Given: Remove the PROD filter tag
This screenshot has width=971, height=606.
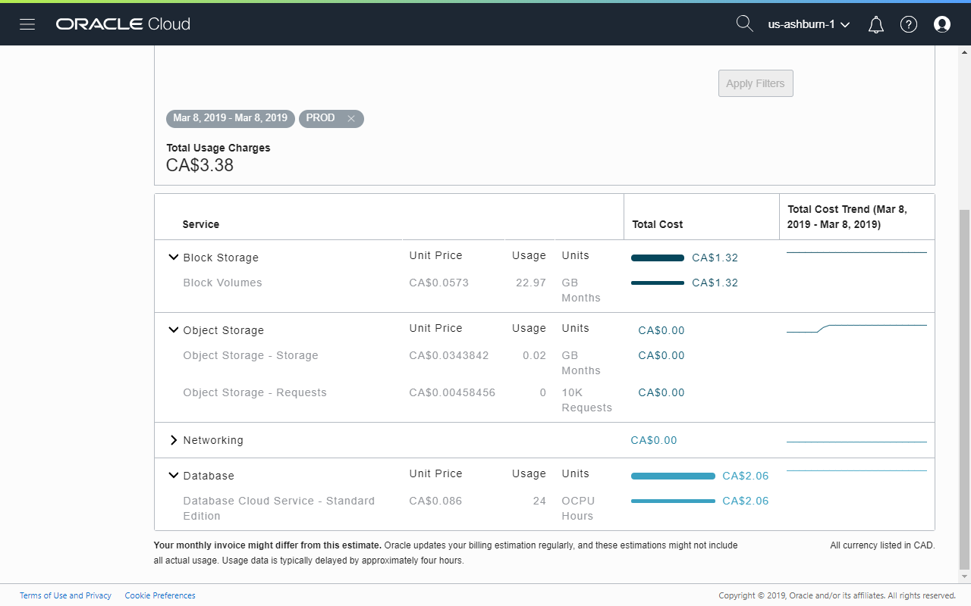Looking at the screenshot, I should click(x=351, y=119).
